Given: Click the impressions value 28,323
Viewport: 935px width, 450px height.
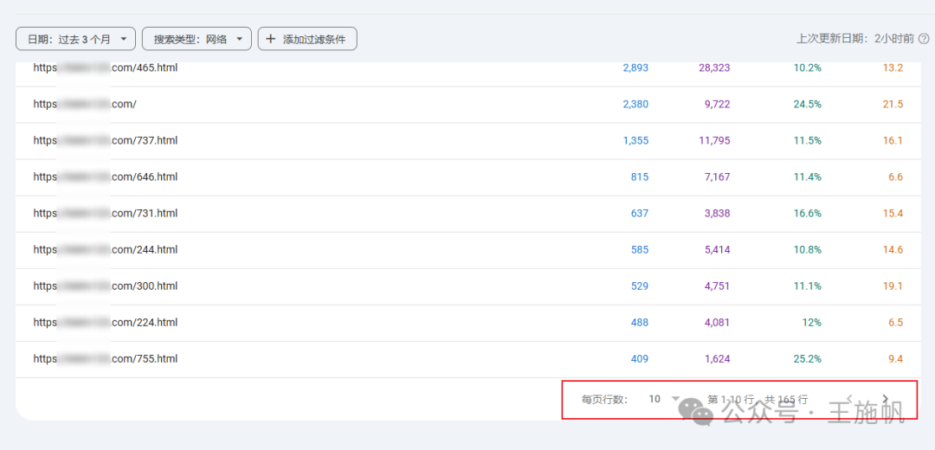Looking at the screenshot, I should click(714, 68).
